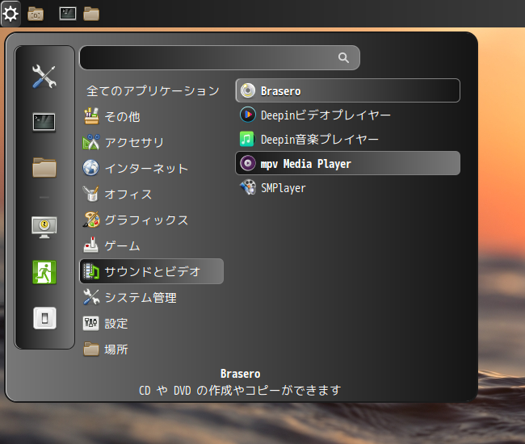This screenshot has height=444, width=525.
Task: Click the Deepin music player note icon
Action: pos(247,139)
